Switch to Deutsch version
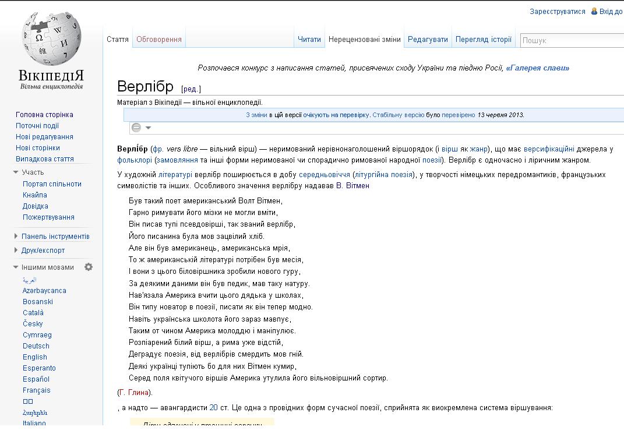624x430 pixels. (x=36, y=346)
